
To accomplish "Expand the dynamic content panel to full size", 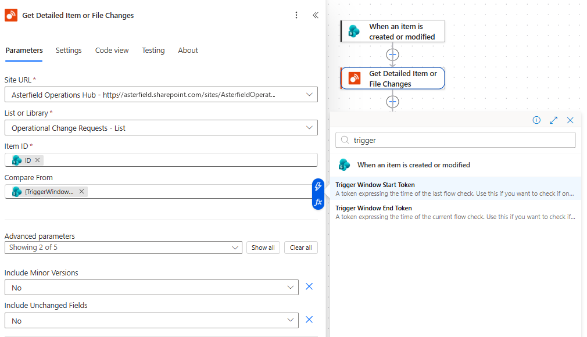I will 553,120.
